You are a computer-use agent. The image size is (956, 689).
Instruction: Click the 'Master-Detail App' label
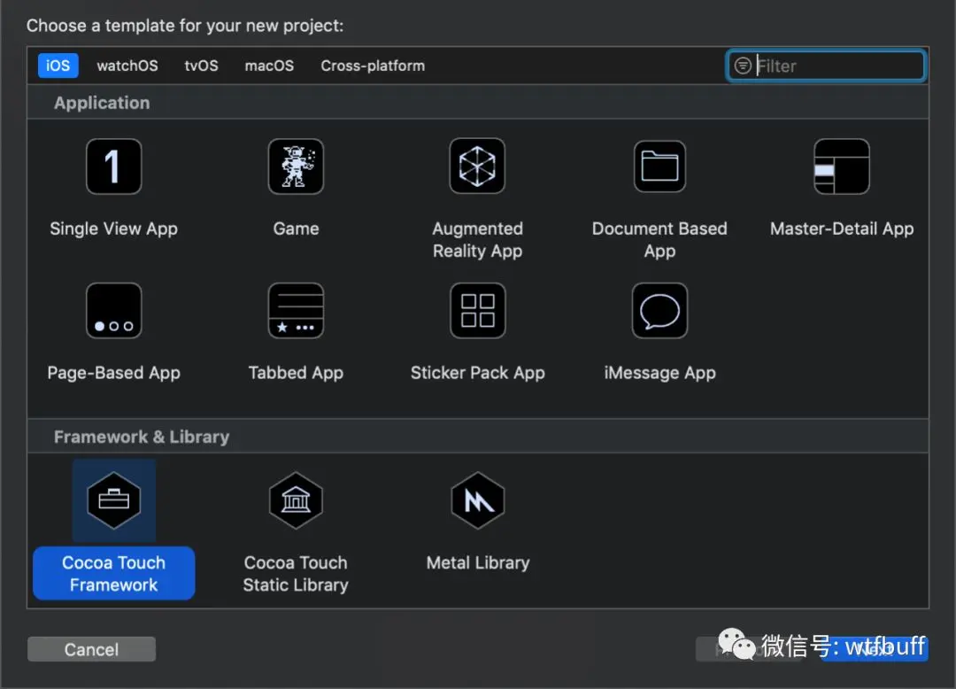coord(842,228)
